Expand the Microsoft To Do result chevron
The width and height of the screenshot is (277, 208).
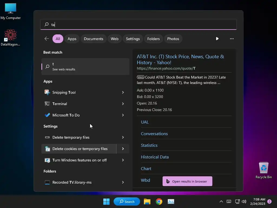123,115
